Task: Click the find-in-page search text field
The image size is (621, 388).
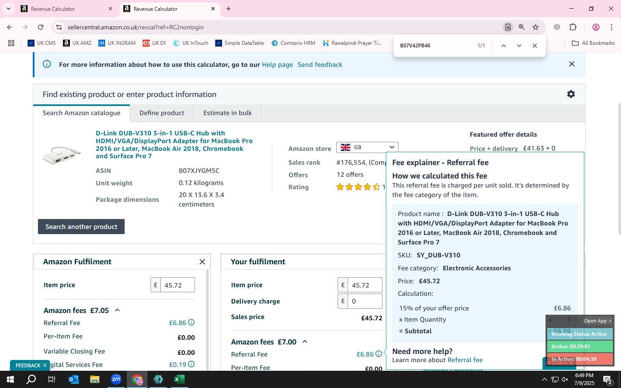Action: [435, 46]
